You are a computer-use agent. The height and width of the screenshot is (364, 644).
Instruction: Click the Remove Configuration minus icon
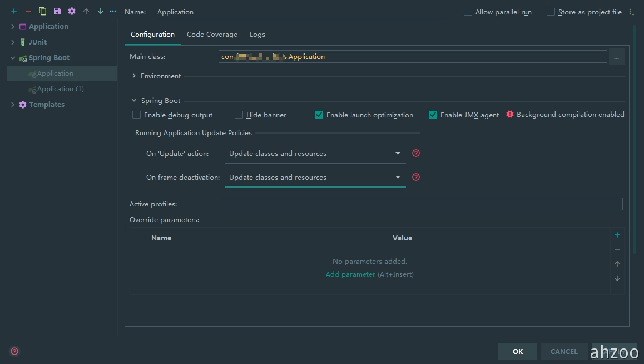[28, 11]
